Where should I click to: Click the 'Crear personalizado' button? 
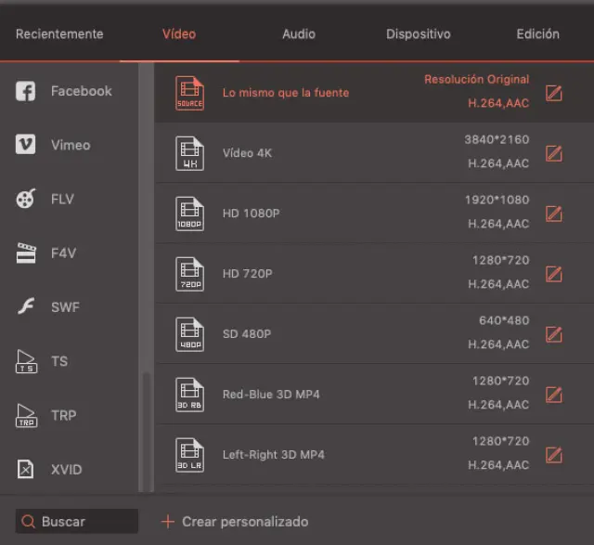click(x=235, y=522)
